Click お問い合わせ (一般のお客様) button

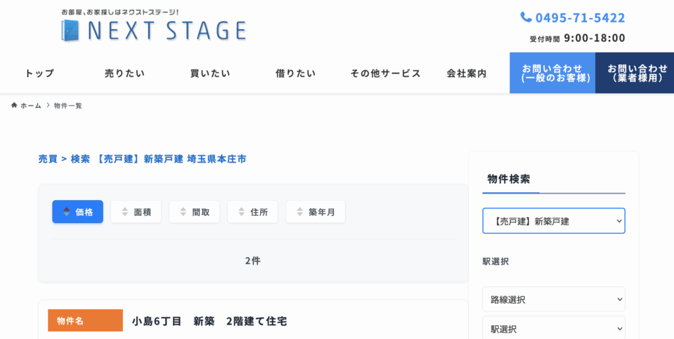pyautogui.click(x=552, y=73)
